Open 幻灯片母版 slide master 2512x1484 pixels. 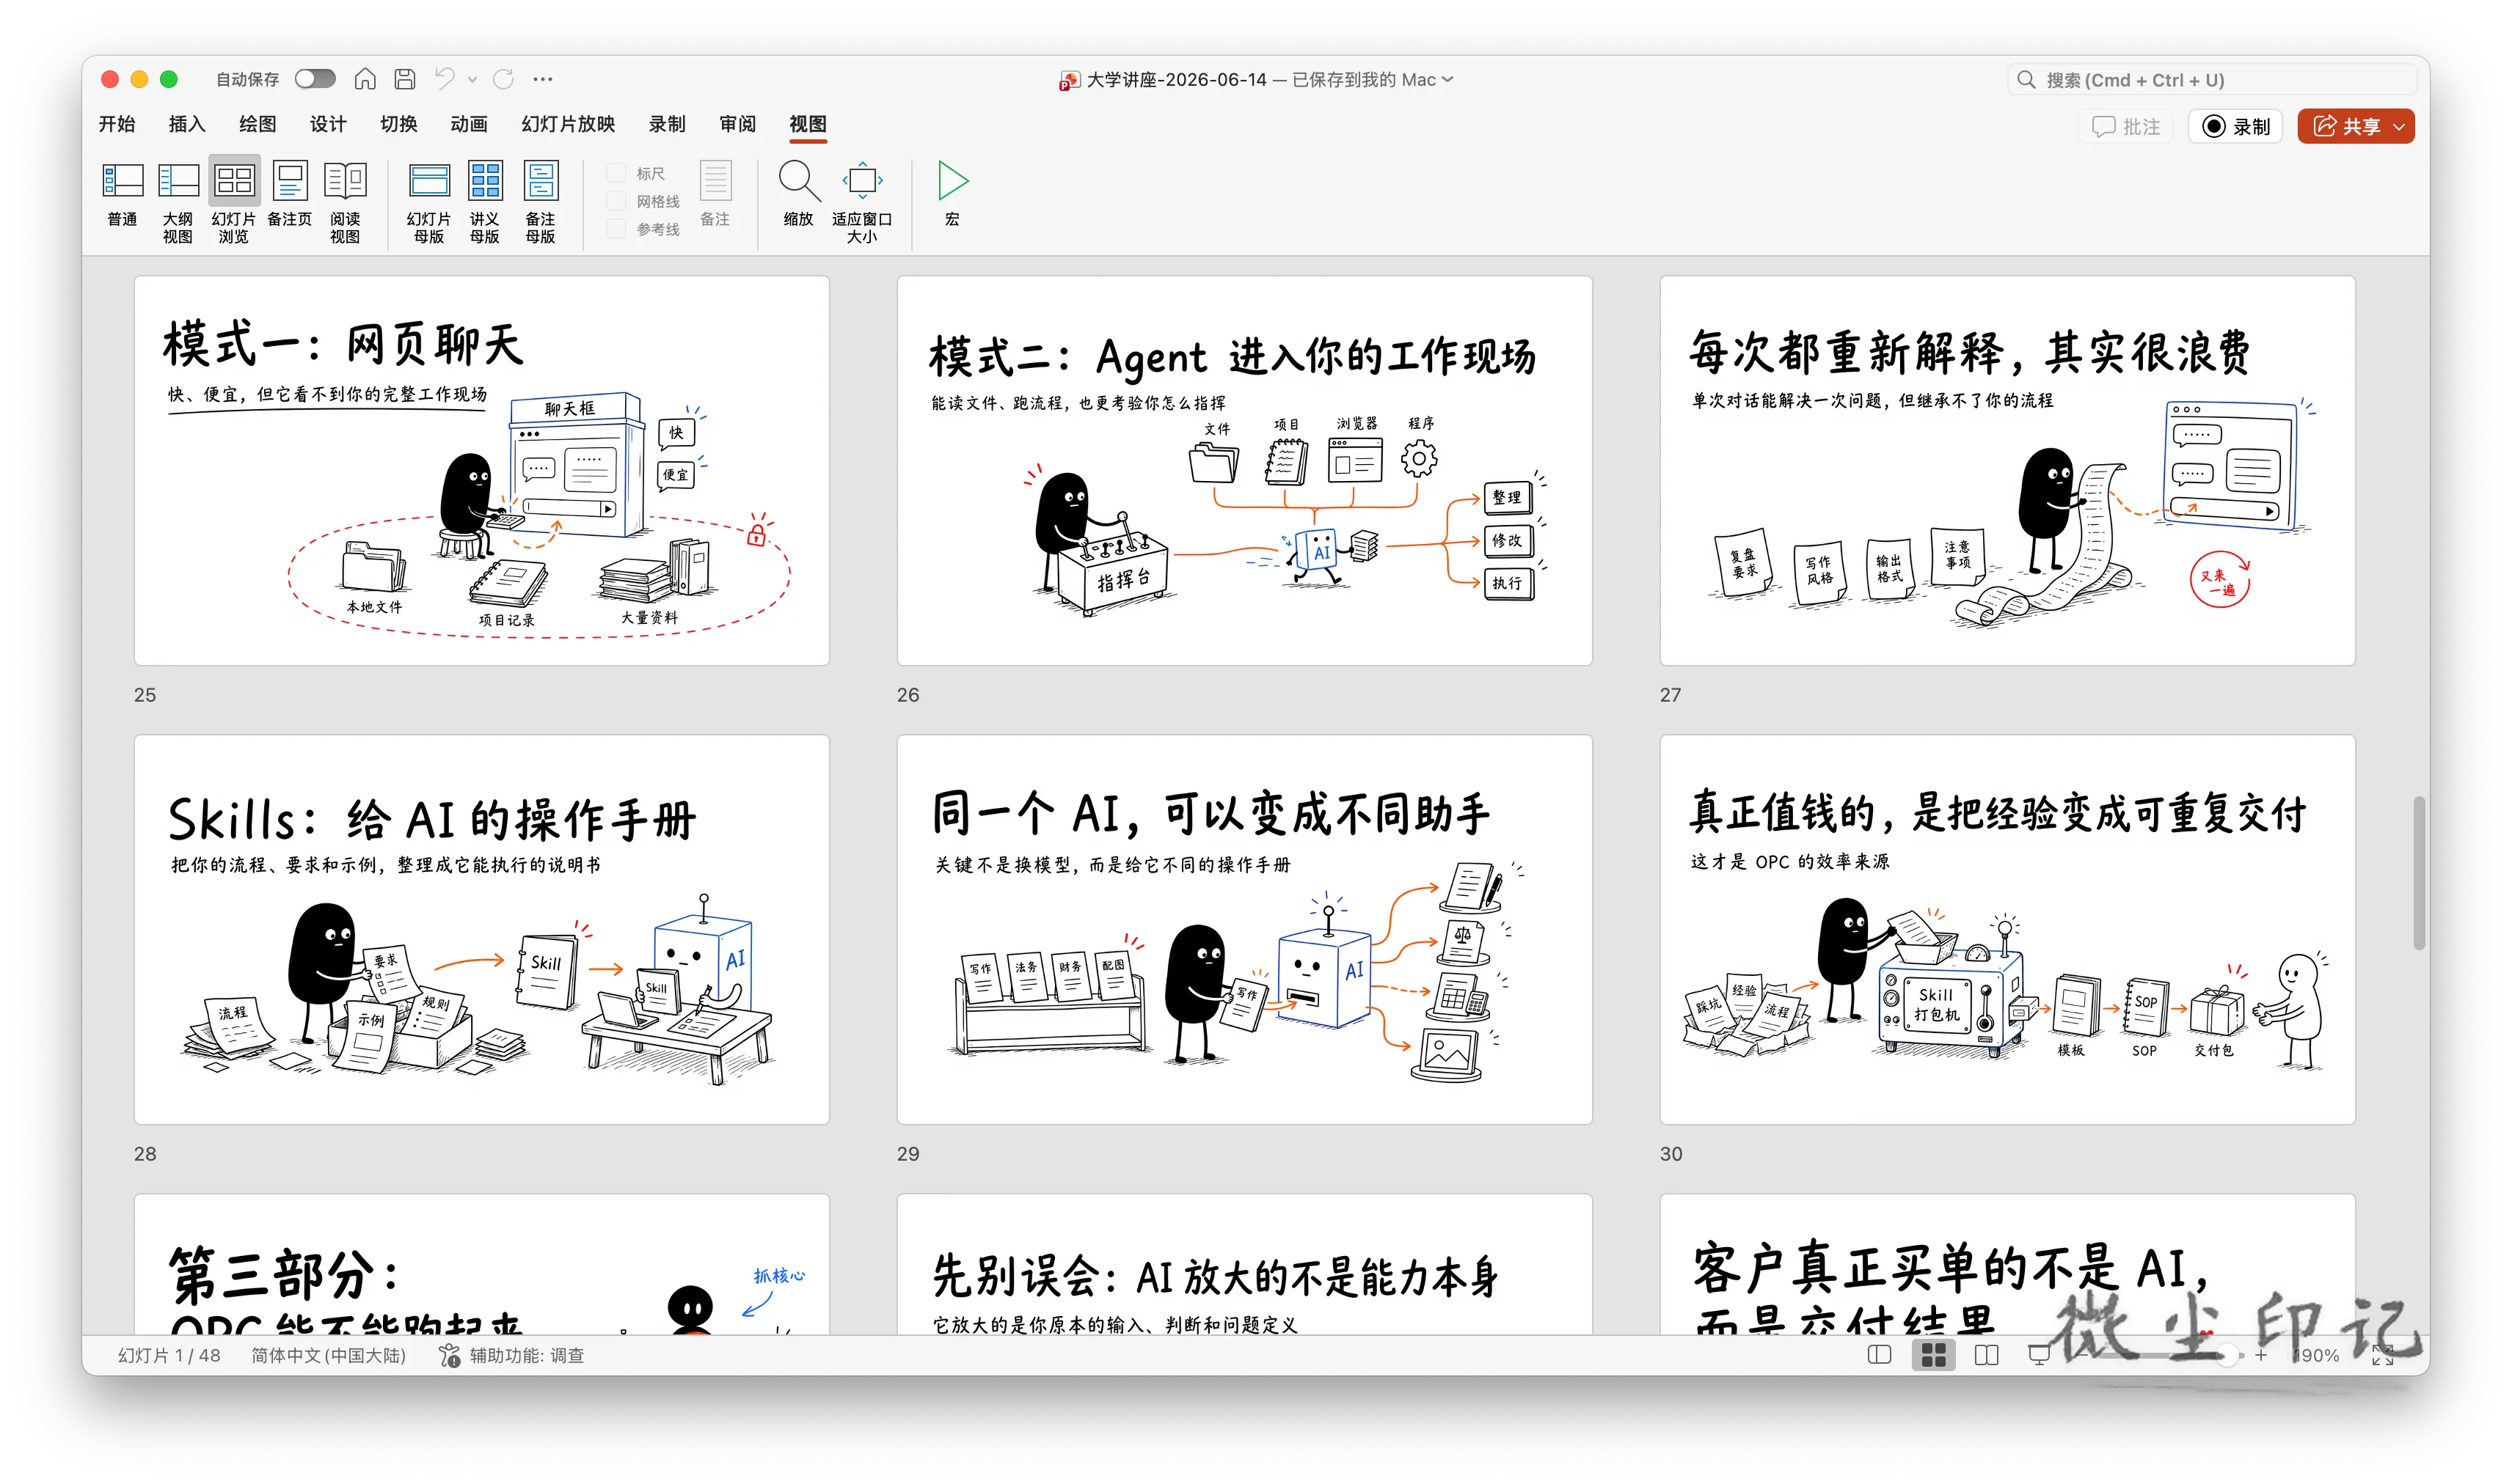(x=429, y=203)
